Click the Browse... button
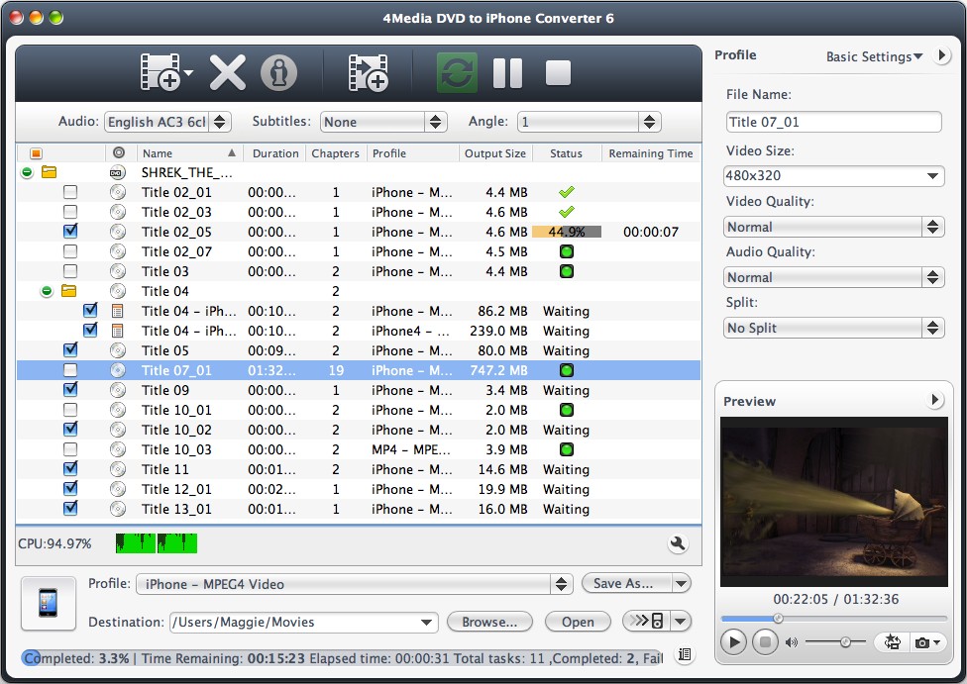This screenshot has width=967, height=684. point(489,622)
